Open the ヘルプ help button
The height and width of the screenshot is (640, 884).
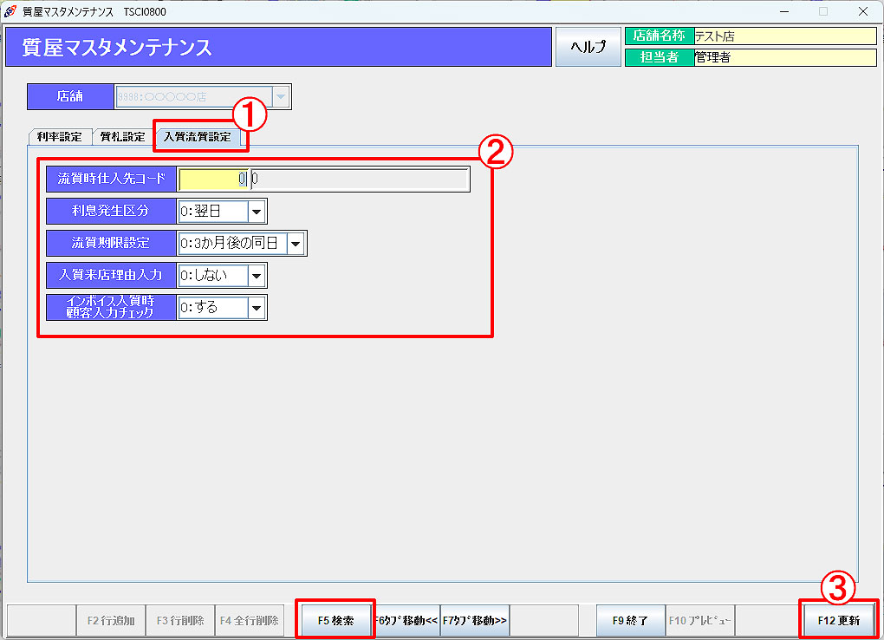click(x=588, y=47)
